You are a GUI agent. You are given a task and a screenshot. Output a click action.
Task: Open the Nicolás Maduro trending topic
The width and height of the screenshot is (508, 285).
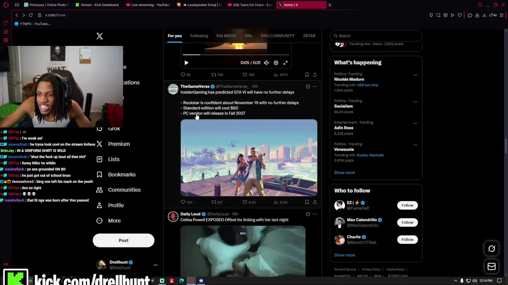(x=349, y=79)
